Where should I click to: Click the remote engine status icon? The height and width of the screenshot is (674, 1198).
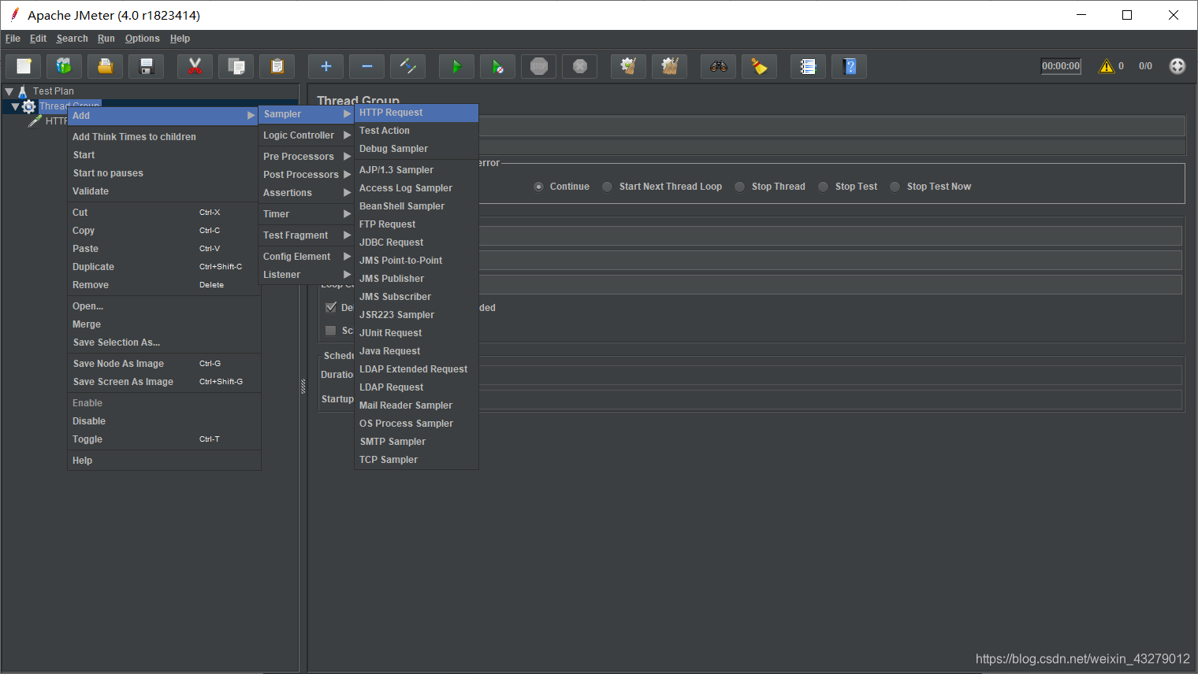click(1178, 66)
